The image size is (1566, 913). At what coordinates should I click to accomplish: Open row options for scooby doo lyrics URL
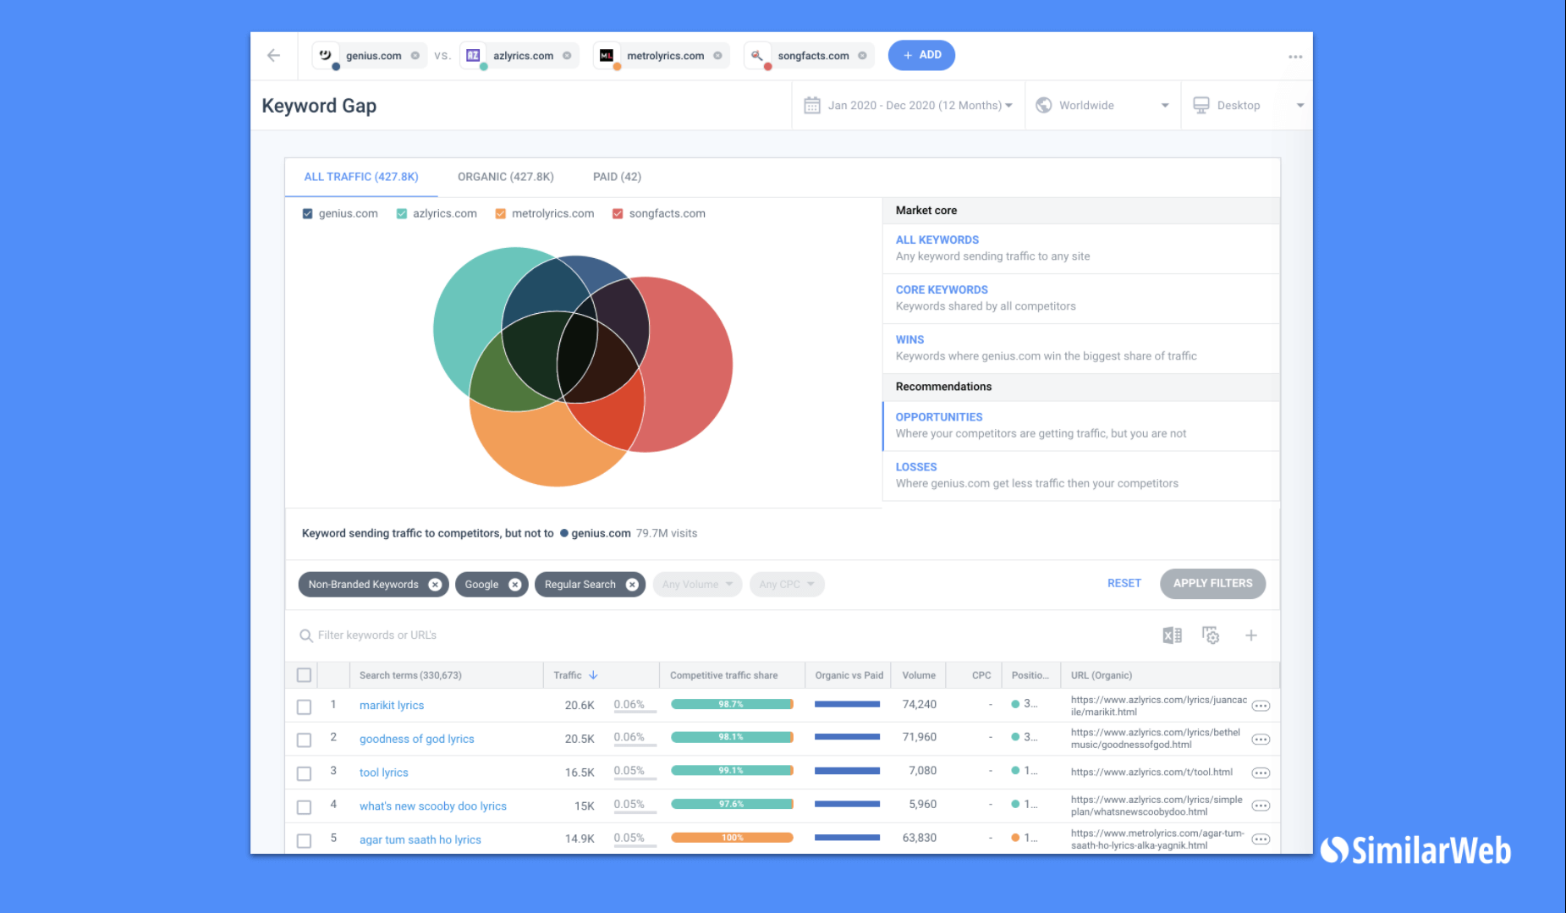click(1261, 806)
